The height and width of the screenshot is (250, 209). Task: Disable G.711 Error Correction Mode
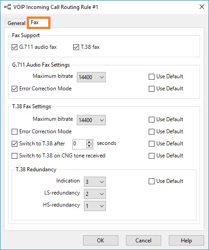14,89
